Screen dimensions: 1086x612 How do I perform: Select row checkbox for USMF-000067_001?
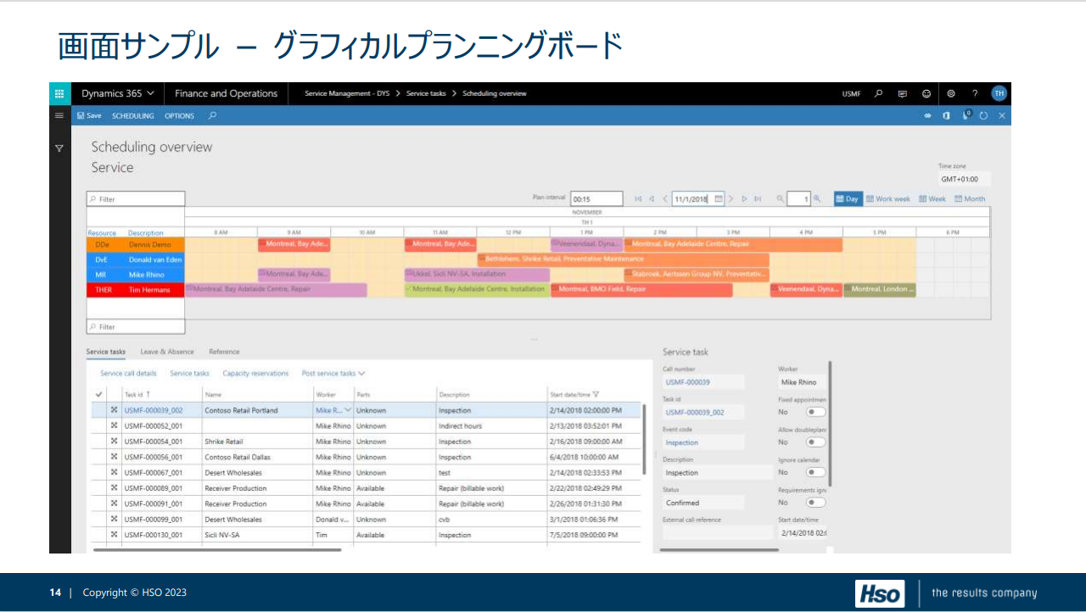(x=99, y=473)
